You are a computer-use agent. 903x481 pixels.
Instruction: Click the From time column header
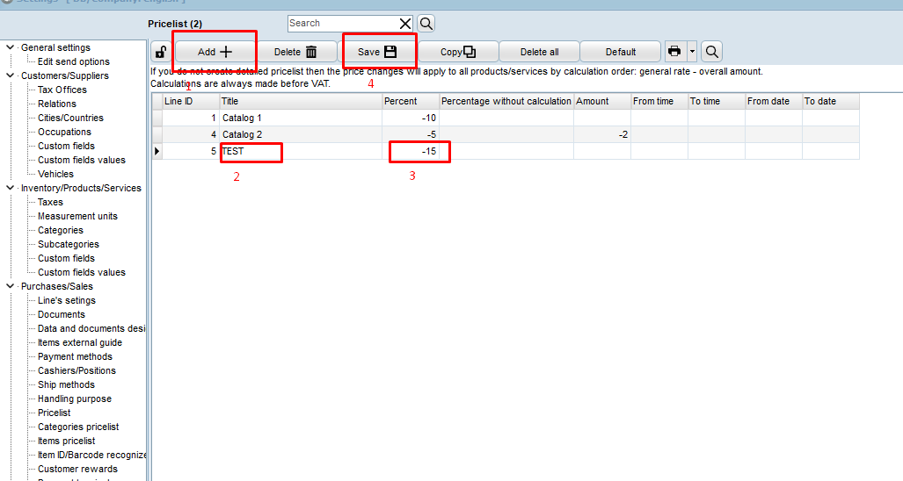tap(659, 101)
